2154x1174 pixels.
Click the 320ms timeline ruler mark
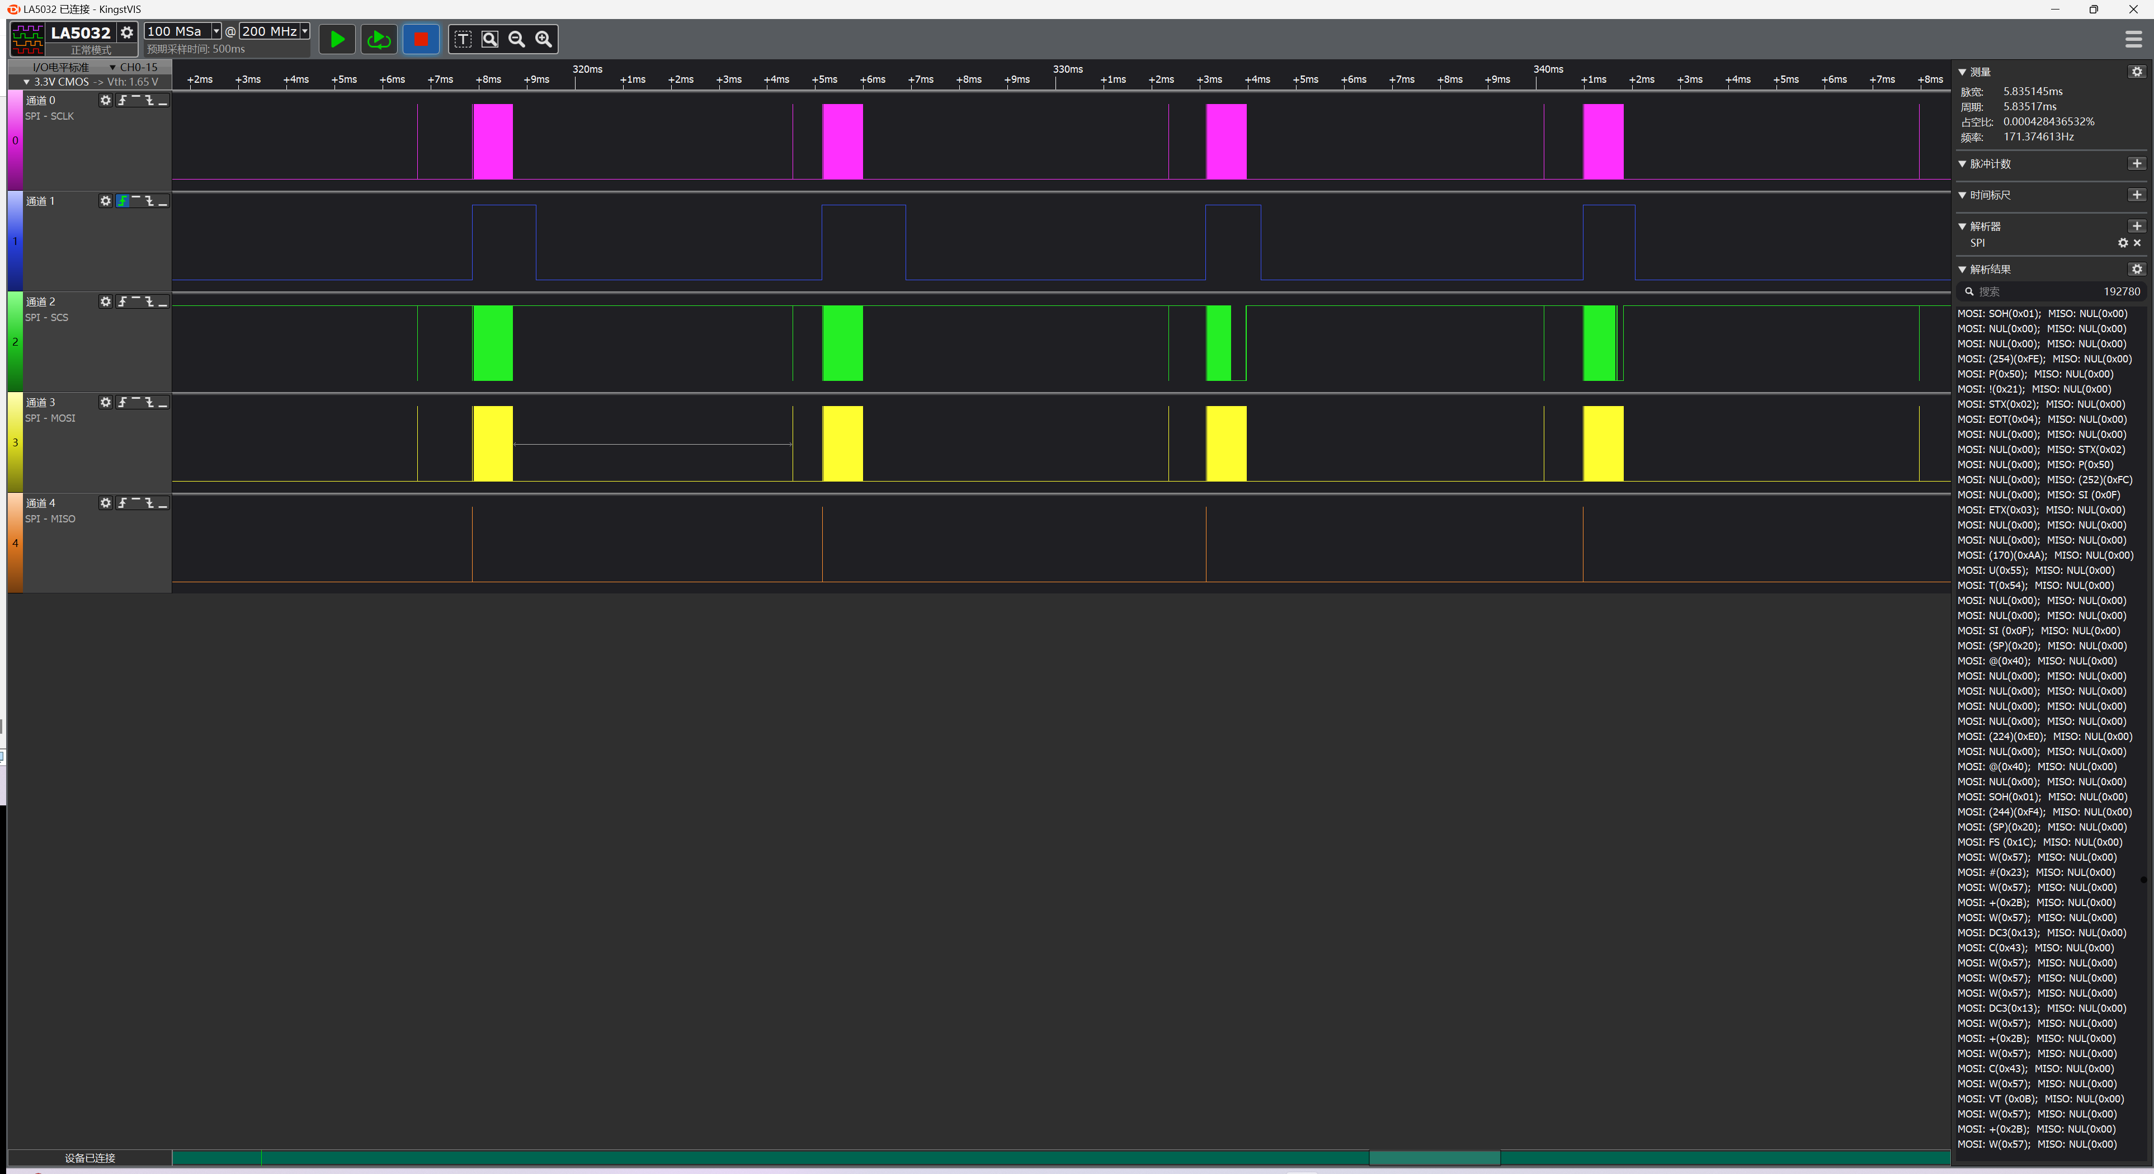pos(587,69)
